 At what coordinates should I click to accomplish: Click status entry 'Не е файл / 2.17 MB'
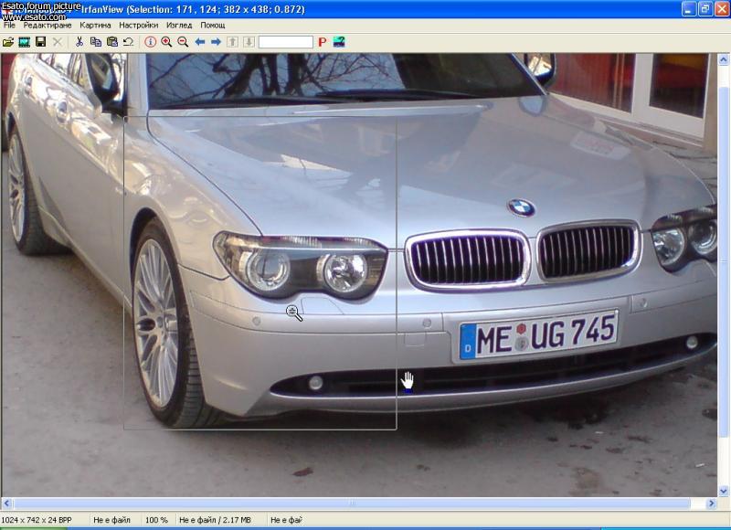pyautogui.click(x=215, y=520)
